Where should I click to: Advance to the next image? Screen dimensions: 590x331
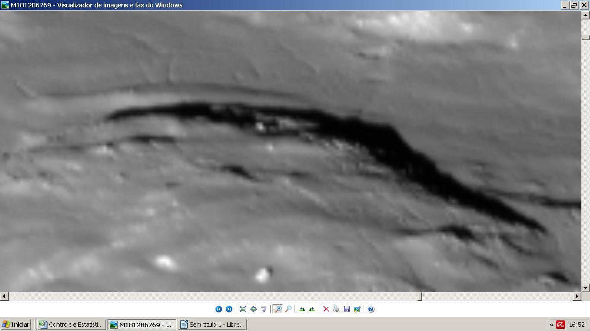pos(229,309)
